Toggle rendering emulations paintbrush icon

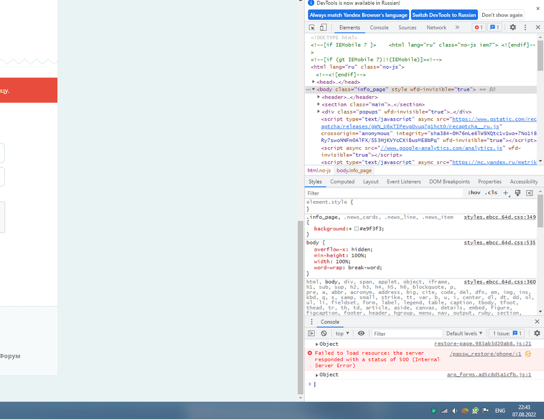518,193
